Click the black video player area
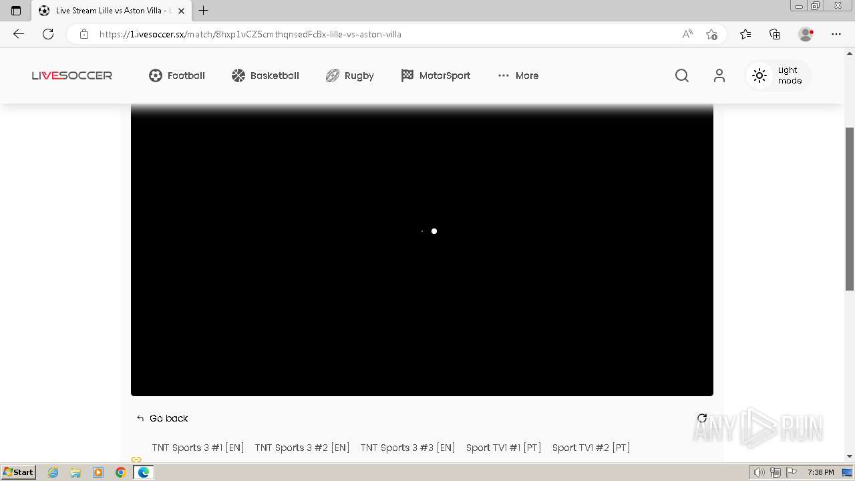 pos(422,250)
